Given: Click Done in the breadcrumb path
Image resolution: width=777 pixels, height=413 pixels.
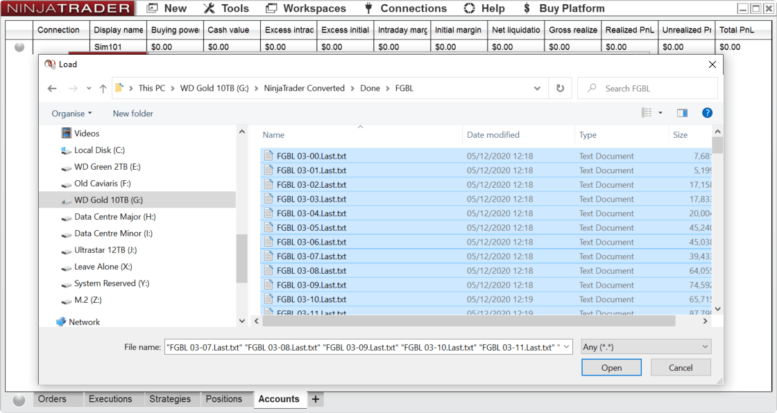Looking at the screenshot, I should pos(370,88).
